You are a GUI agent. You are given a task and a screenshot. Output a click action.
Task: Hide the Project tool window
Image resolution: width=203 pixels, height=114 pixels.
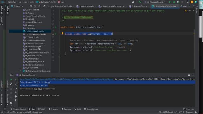pyautogui.click(x=49, y=6)
